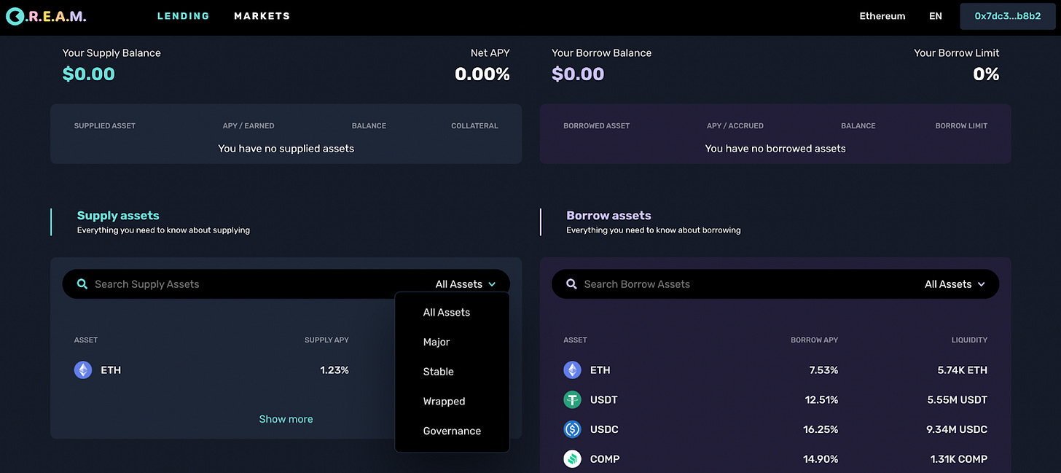Click the 1.23% supply APY value
This screenshot has width=1061, height=473.
(334, 370)
